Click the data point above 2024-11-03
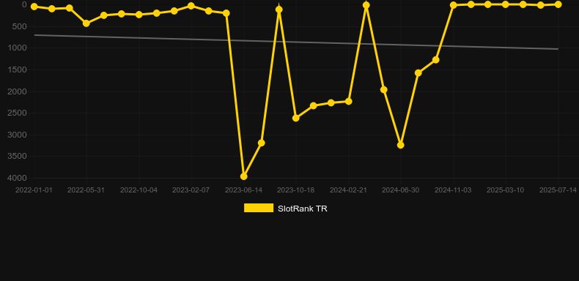This screenshot has width=579, height=281. coord(454,5)
